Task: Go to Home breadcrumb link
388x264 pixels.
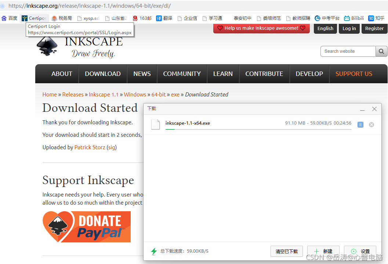Action: [x=50, y=95]
